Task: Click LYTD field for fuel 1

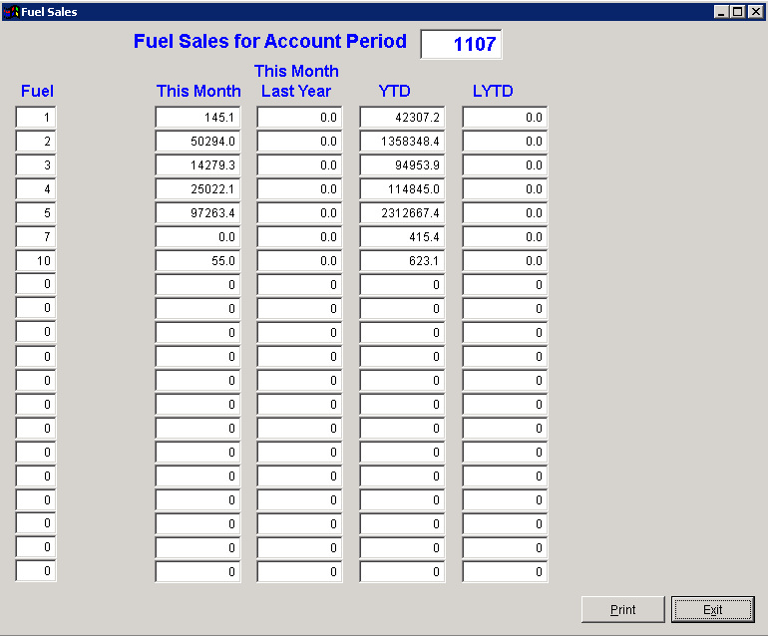Action: pyautogui.click(x=505, y=118)
